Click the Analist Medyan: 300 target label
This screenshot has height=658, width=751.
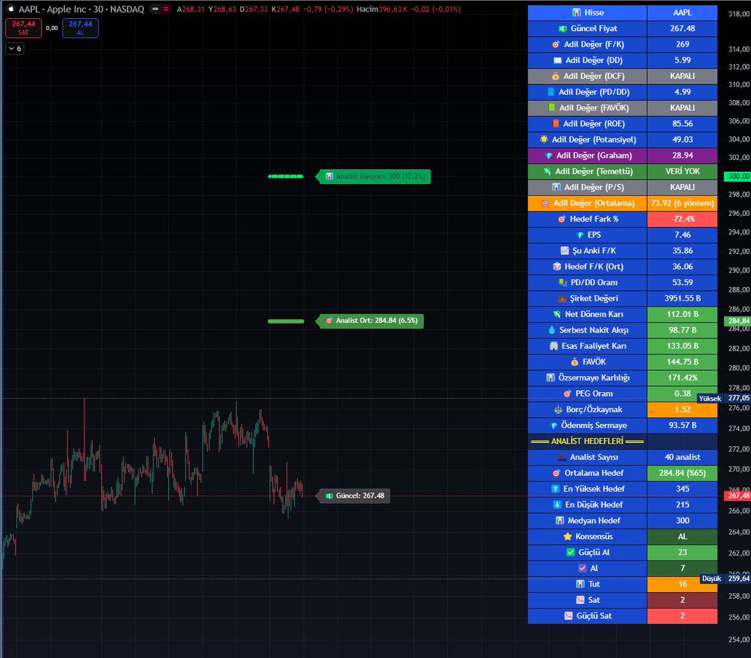click(x=373, y=176)
